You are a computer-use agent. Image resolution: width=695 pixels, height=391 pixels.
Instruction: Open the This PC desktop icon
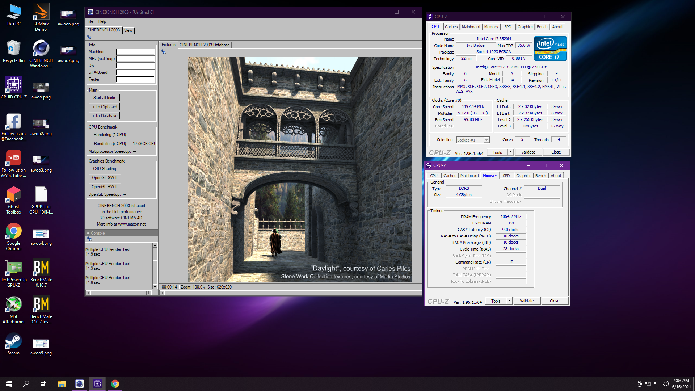[13, 15]
